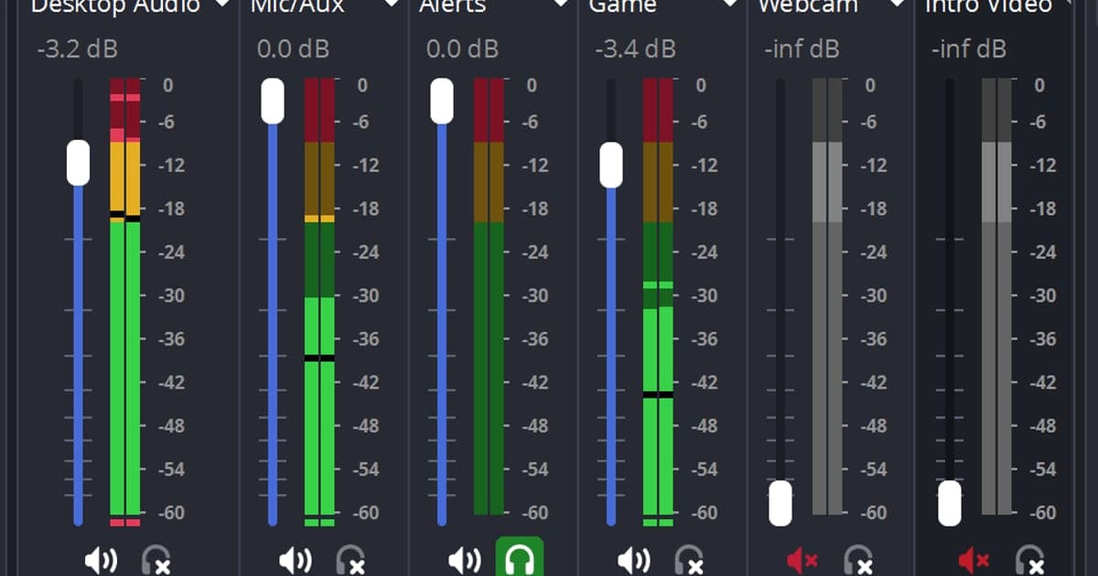The width and height of the screenshot is (1098, 576).
Task: Click the greyed Webcam level meter
Action: (827, 296)
